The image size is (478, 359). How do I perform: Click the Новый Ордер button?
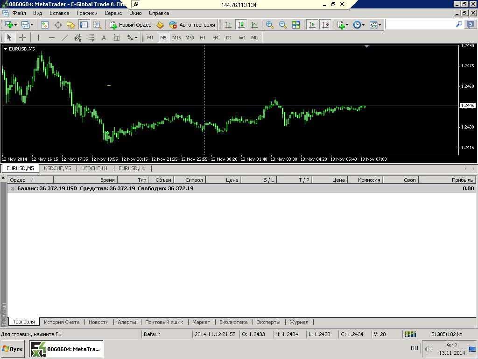[131, 25]
